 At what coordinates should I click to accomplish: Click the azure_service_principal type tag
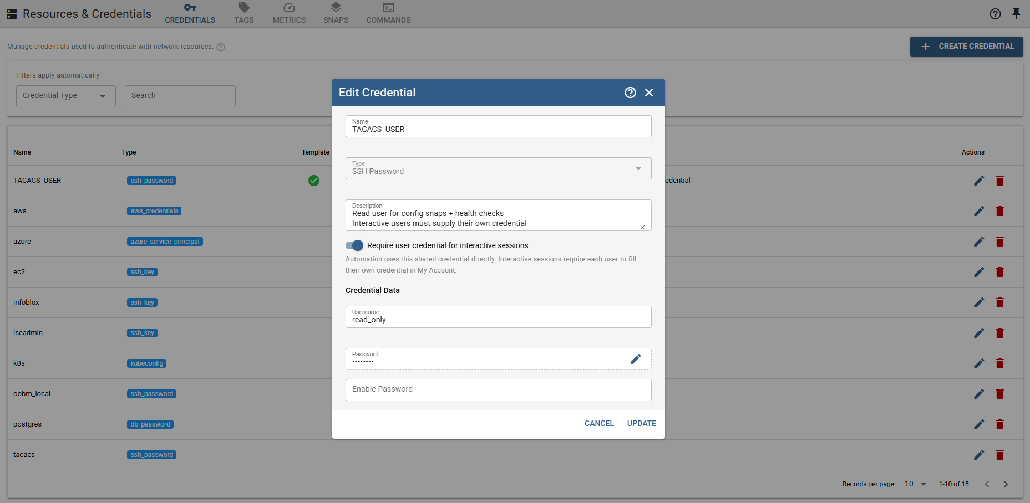[x=165, y=242]
